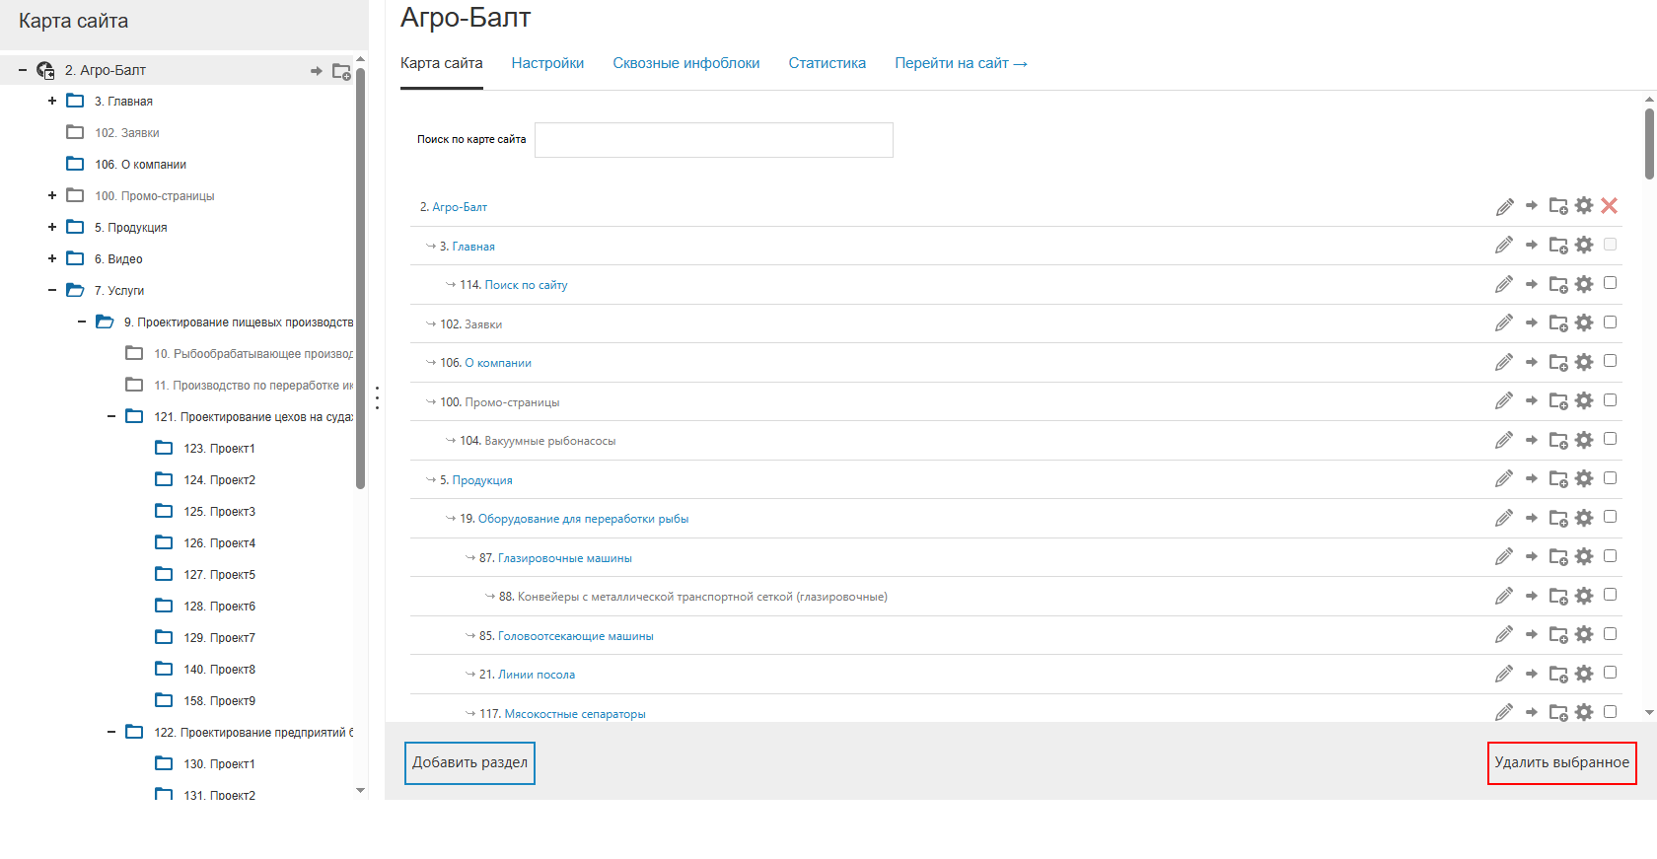Image resolution: width=1657 pixels, height=859 pixels.
Task: Select 106. О компании in sidebar tree
Action: pos(140,165)
